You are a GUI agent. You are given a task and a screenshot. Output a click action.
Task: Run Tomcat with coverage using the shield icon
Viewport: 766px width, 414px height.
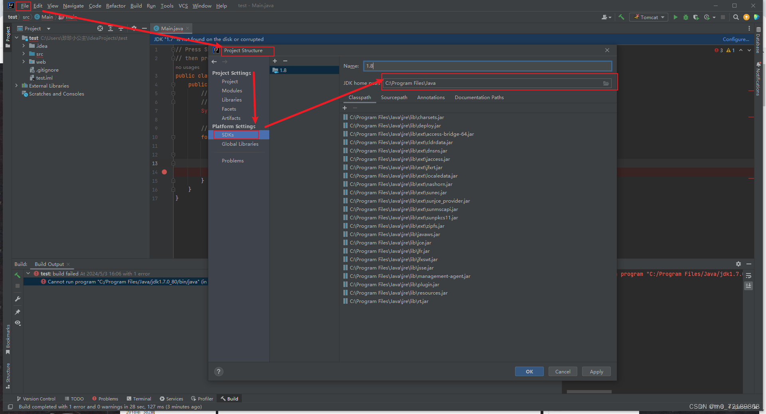click(x=696, y=17)
